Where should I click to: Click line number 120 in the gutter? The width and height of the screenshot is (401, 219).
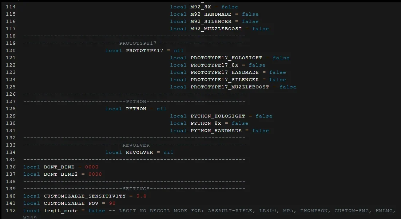click(x=11, y=51)
